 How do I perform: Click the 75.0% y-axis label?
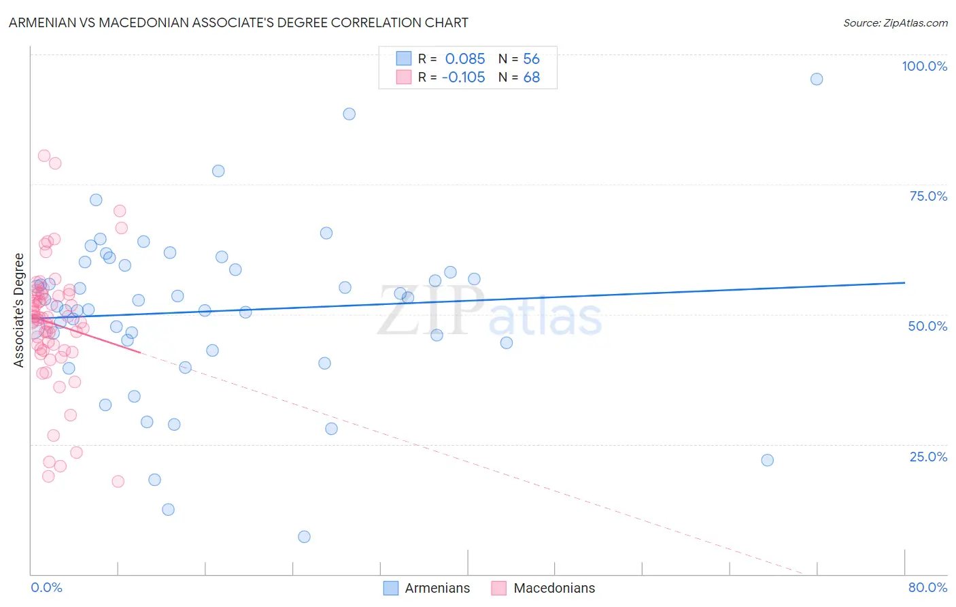click(928, 196)
